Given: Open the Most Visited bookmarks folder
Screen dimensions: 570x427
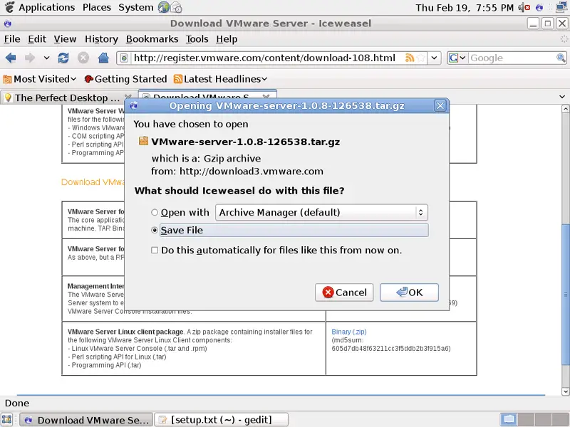Looking at the screenshot, I should pyautogui.click(x=40, y=79).
